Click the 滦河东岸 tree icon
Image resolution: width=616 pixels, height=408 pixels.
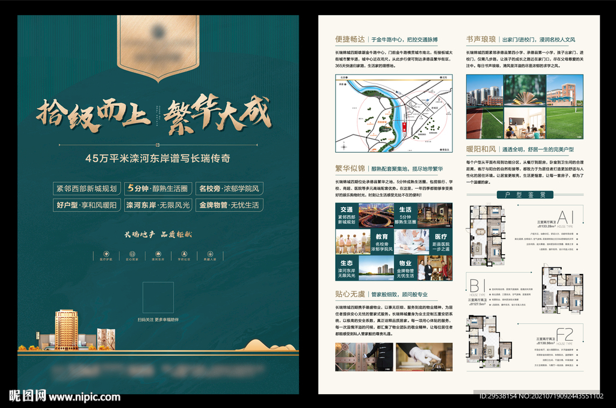point(158,254)
